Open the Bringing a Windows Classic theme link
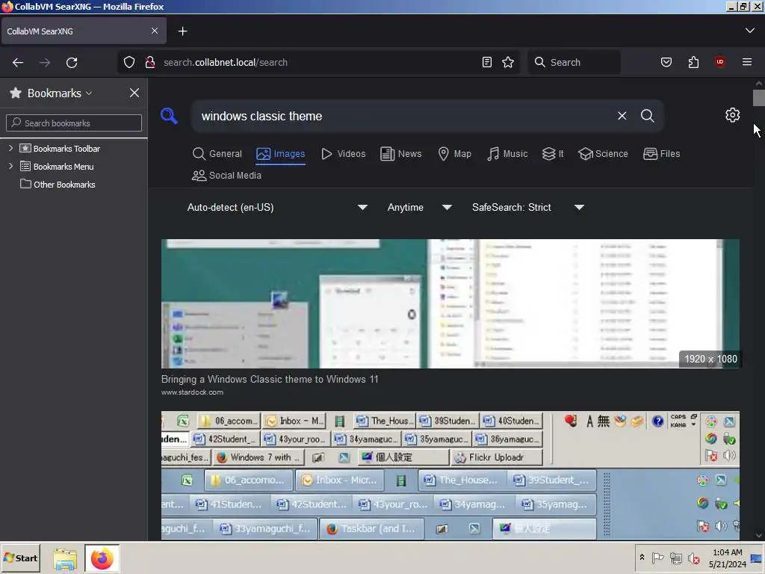 pyautogui.click(x=270, y=379)
